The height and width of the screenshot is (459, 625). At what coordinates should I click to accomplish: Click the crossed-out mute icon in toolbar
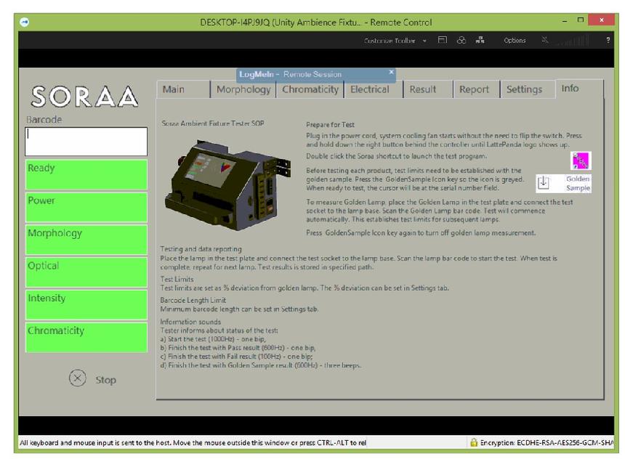tap(544, 39)
